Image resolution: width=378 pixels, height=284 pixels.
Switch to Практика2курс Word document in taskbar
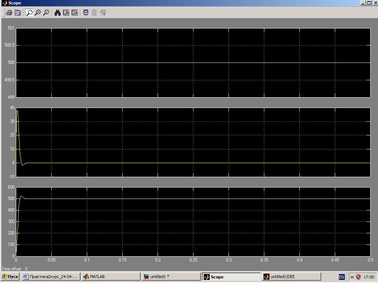(51, 277)
